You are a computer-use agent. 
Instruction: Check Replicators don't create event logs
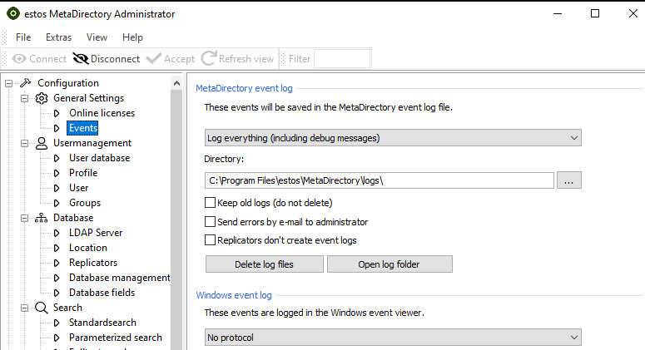[x=211, y=240]
